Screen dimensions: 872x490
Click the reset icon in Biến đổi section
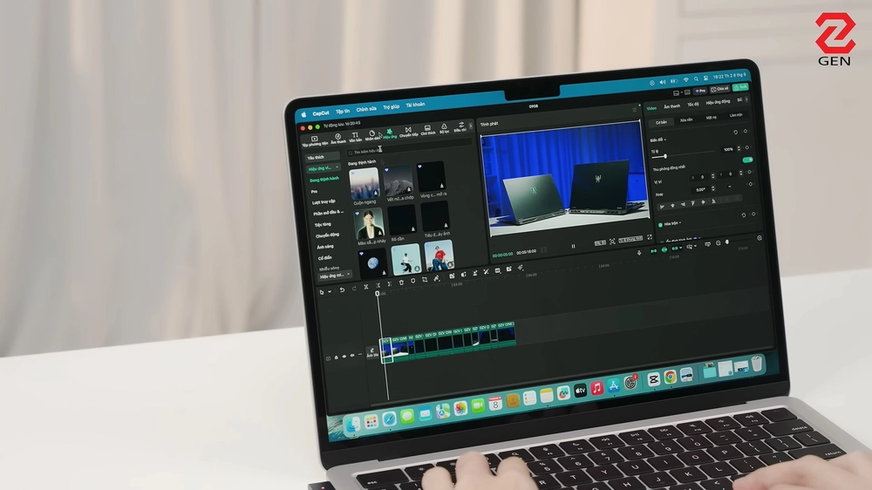click(x=735, y=133)
